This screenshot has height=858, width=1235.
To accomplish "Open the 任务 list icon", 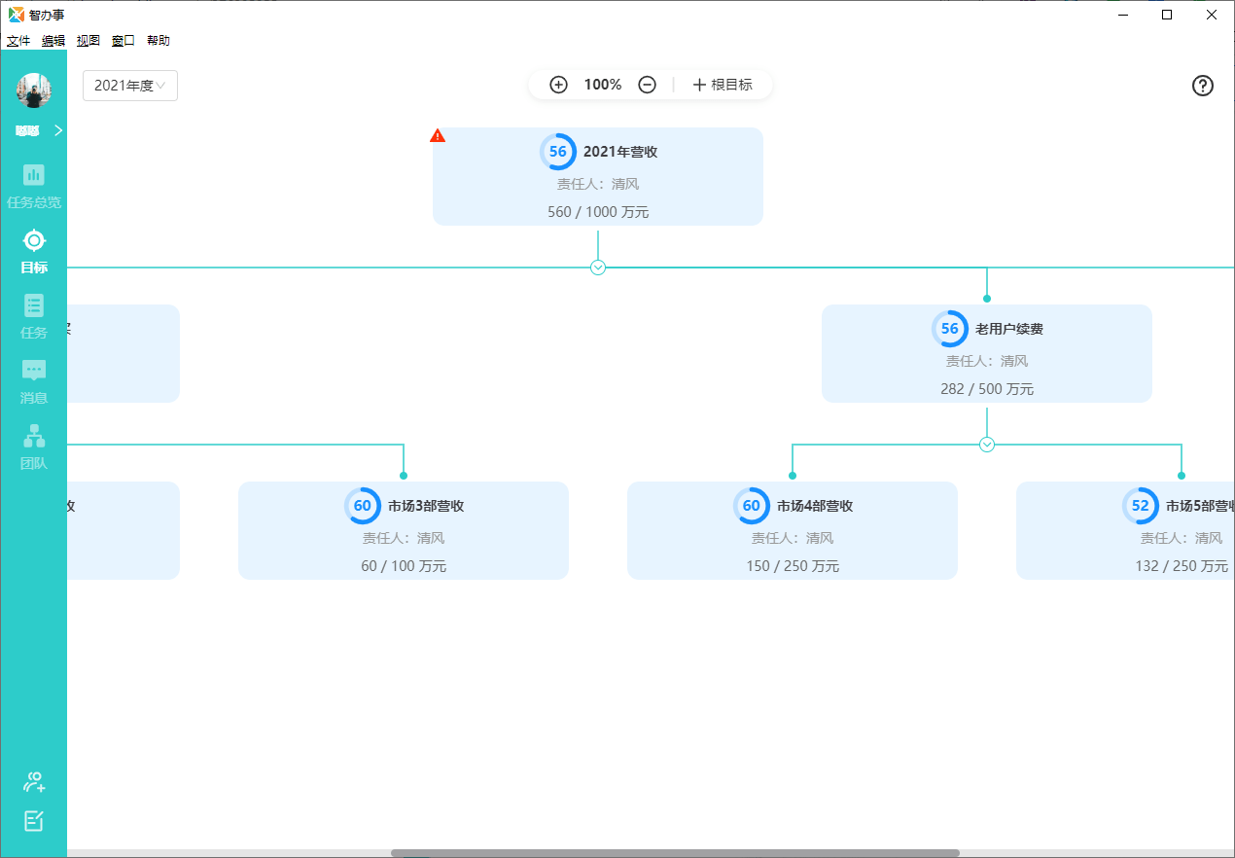I will pos(34,305).
